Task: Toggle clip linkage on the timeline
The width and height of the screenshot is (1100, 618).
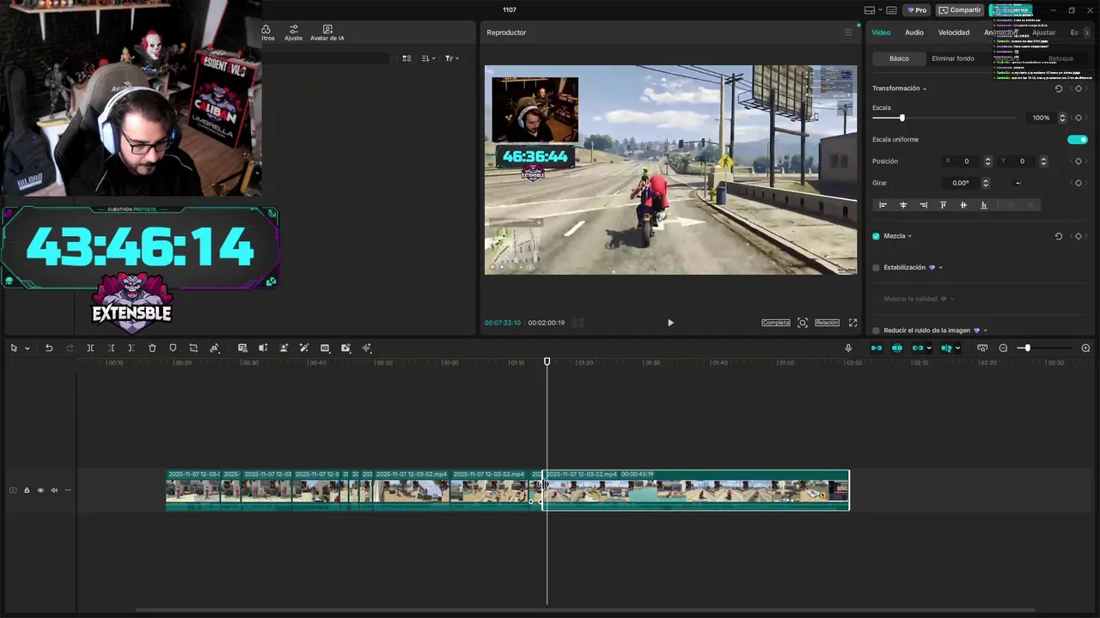Action: pyautogui.click(x=918, y=348)
